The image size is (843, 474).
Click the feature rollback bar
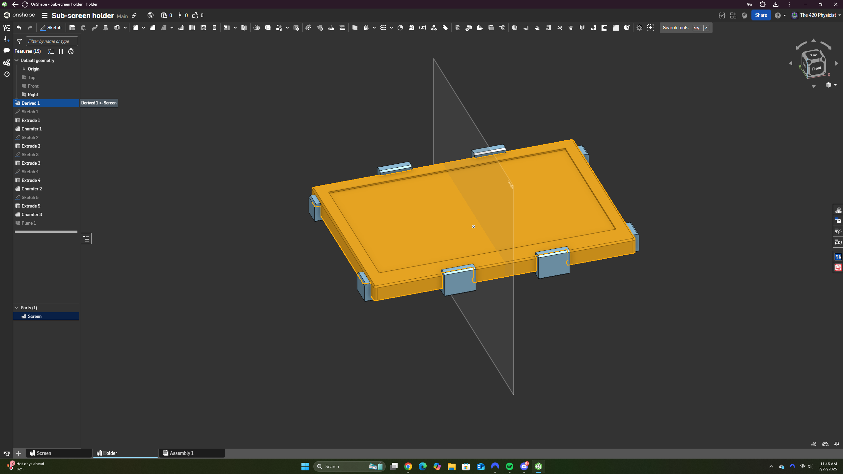click(46, 232)
